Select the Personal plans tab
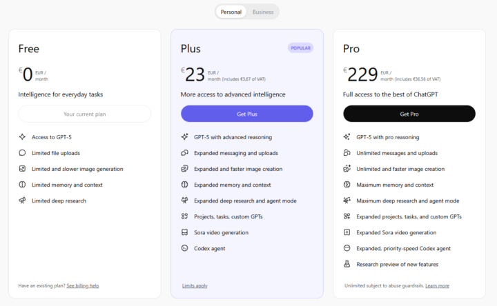Viewport: 497px width, 306px height. pyautogui.click(x=231, y=12)
